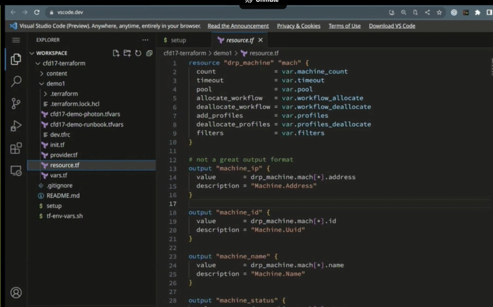Collapse all folders in Explorer
The image size is (493, 307).
[x=149, y=53]
